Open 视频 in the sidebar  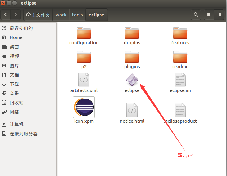(x=28, y=56)
